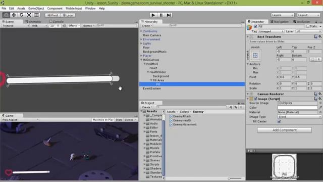
Task: Toggle 2D scene view mode
Action: 52,26
